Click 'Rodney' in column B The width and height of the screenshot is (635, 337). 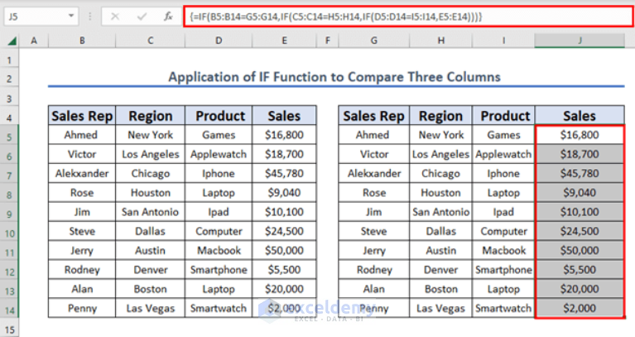[x=82, y=270]
